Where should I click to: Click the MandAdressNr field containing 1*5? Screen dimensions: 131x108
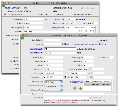[x=60, y=49]
